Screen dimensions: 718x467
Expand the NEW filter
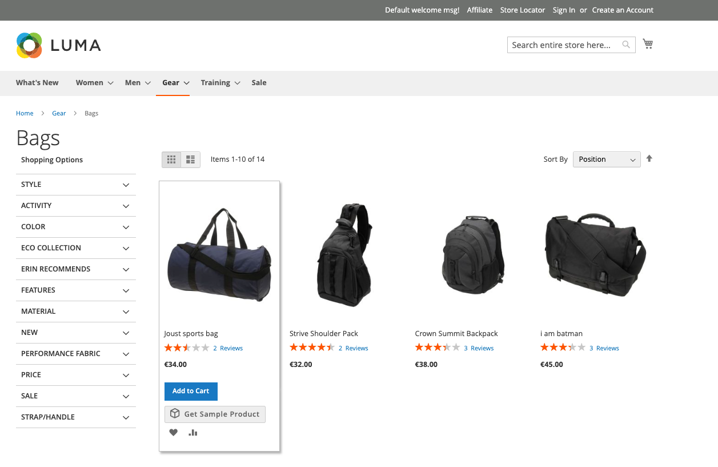point(76,333)
